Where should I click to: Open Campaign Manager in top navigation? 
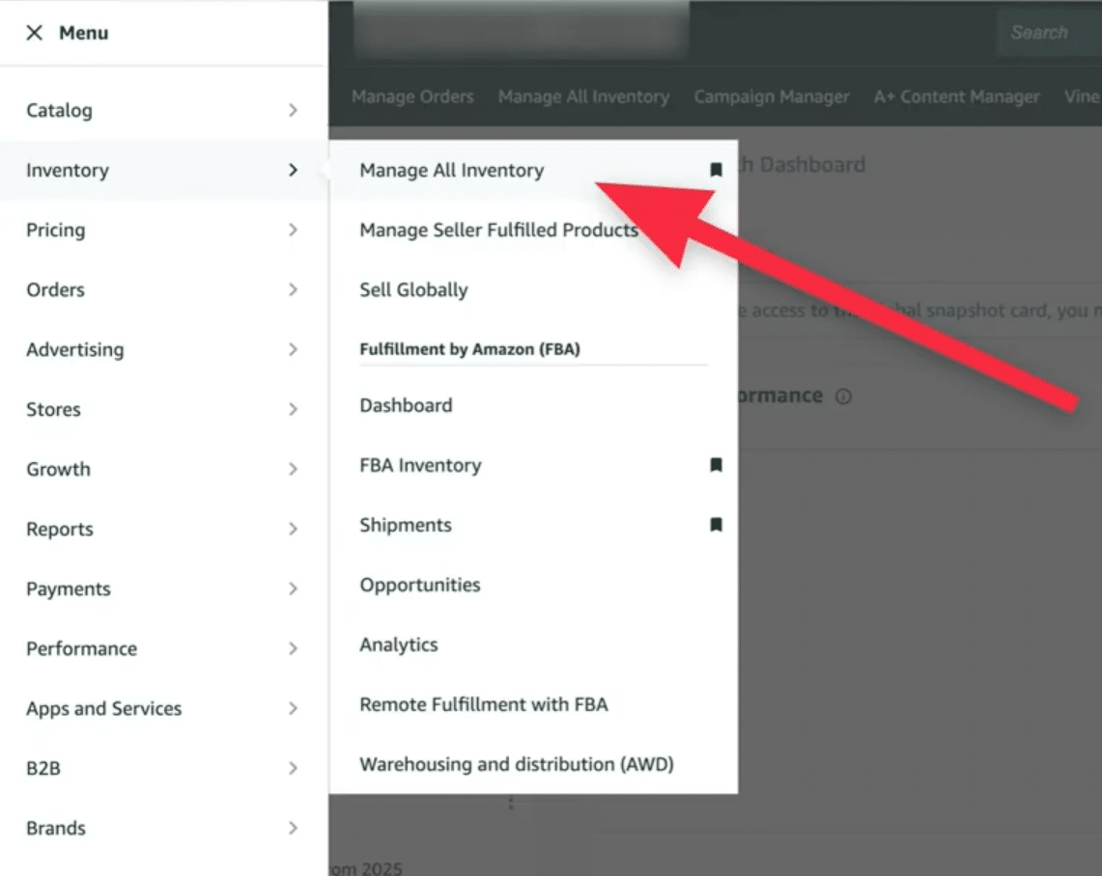771,96
